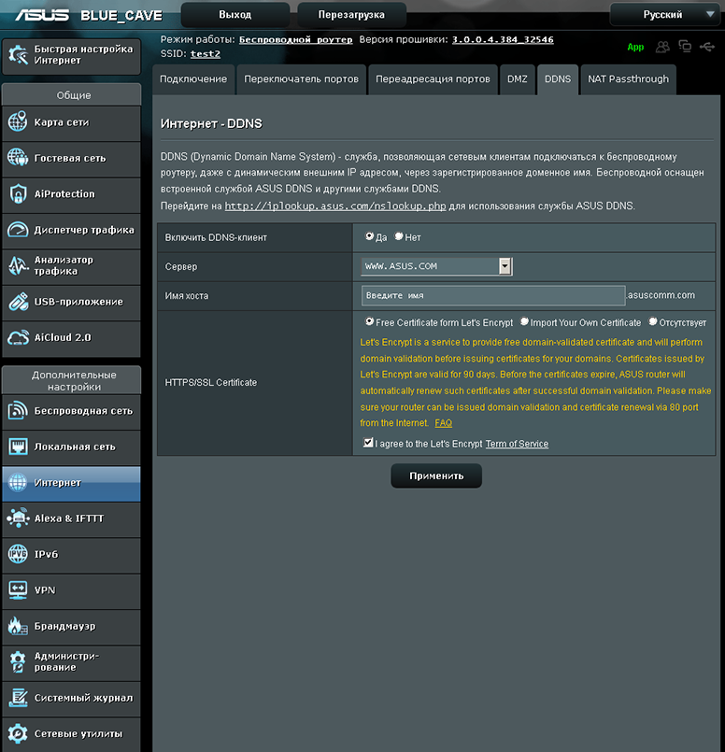
Task: Open the WWW.ASUS.COM server dropdown
Action: click(x=436, y=266)
